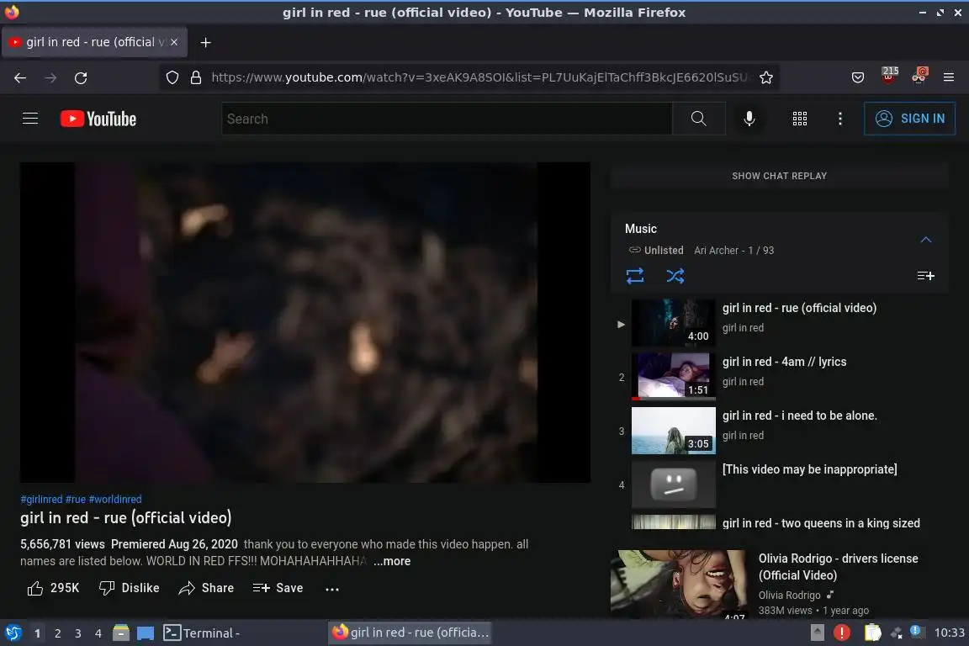Image resolution: width=969 pixels, height=646 pixels.
Task: Click SHOW CHAT REPLAY
Action: click(x=779, y=176)
